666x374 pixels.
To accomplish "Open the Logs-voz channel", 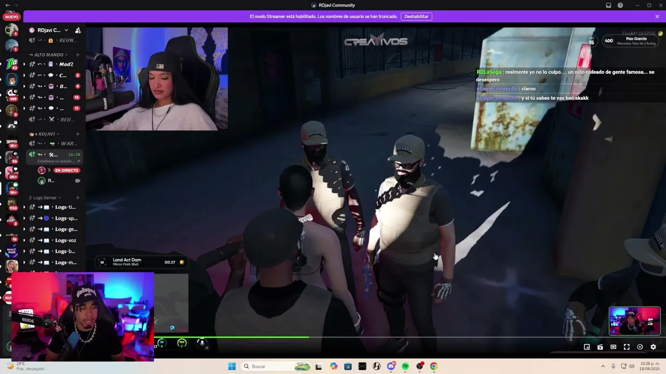I will tap(54, 241).
